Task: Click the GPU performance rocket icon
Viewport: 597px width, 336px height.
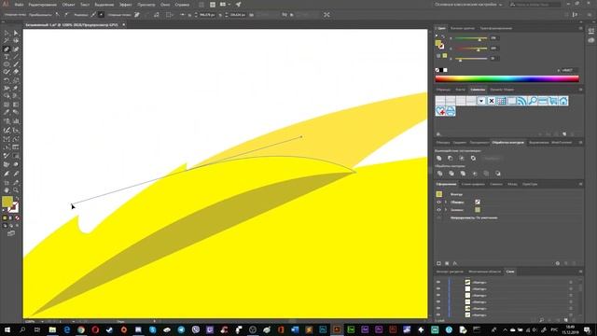Action: click(238, 5)
